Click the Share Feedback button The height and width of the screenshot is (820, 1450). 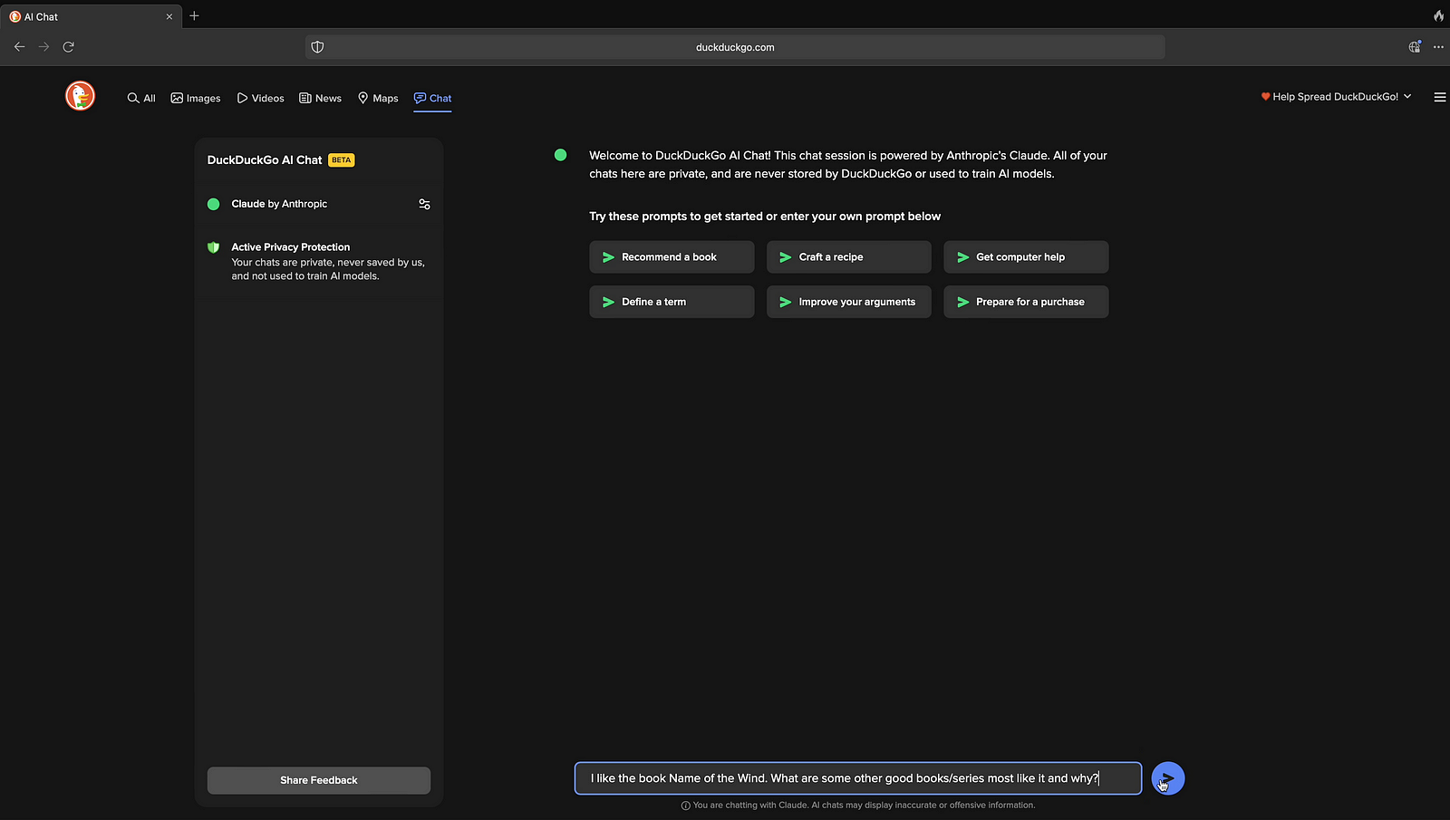click(x=318, y=780)
